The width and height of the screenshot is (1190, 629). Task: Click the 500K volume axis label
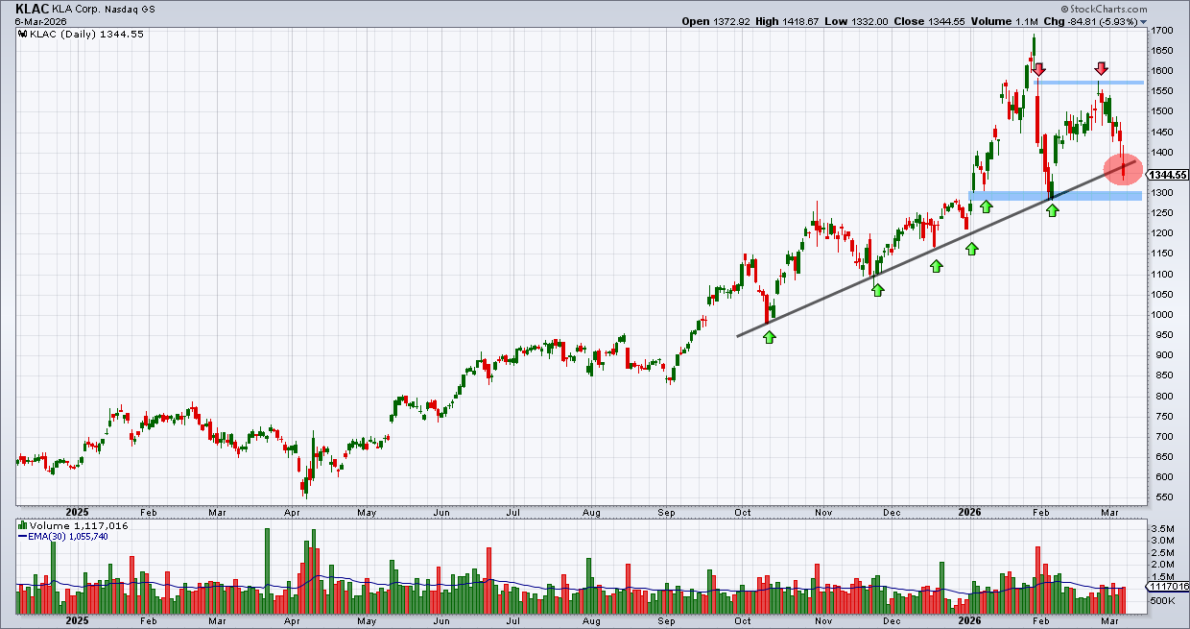pyautogui.click(x=1162, y=600)
